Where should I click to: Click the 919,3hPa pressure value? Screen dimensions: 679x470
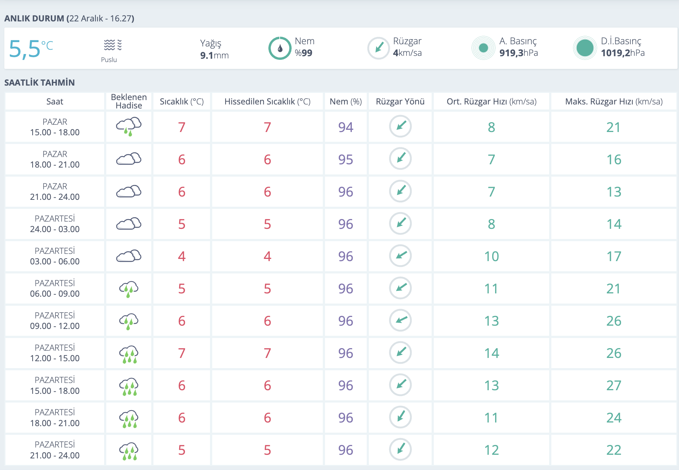(519, 53)
